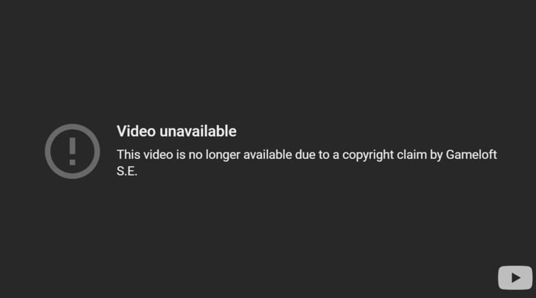The width and height of the screenshot is (536, 298).
Task: Click the word "longer" in the message
Action: tap(223, 155)
